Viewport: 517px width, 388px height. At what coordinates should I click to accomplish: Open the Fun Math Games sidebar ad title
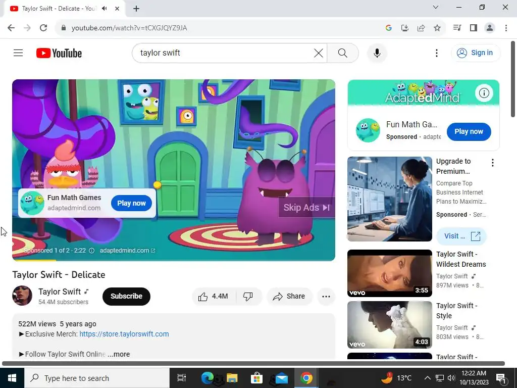(x=411, y=124)
